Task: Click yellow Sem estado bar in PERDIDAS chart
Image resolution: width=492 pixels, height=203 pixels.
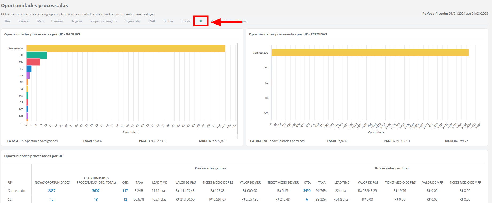Action: coord(370,52)
